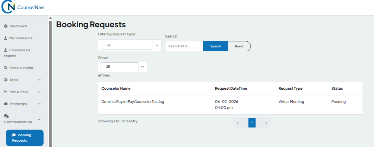Click the CounselNavi logo
This screenshot has height=147, width=374.
pyautogui.click(x=23, y=7)
